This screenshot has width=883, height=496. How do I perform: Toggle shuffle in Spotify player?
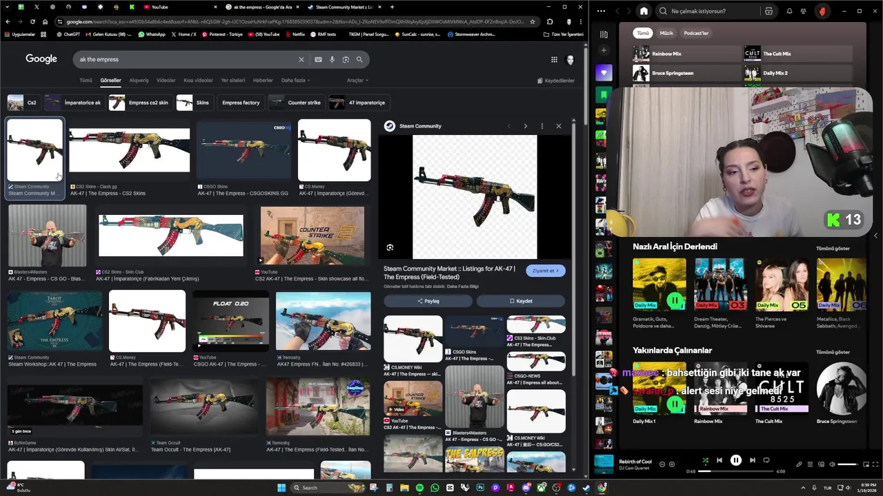pyautogui.click(x=705, y=460)
